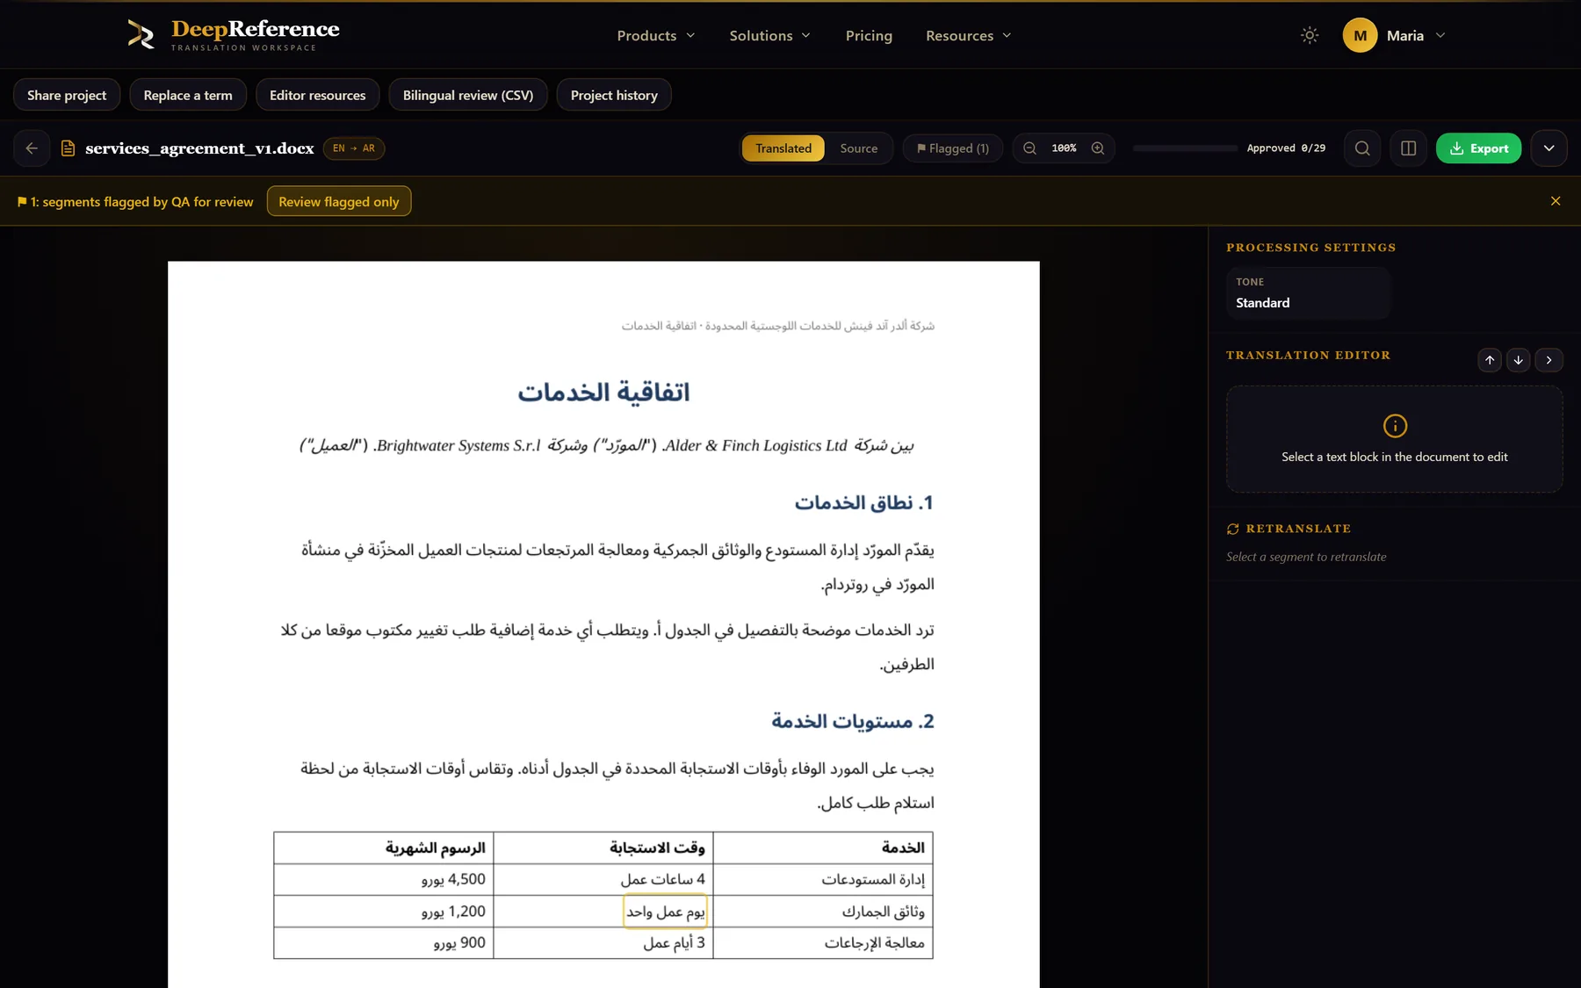Click the Approved progress bar
1581x988 pixels.
1185,148
